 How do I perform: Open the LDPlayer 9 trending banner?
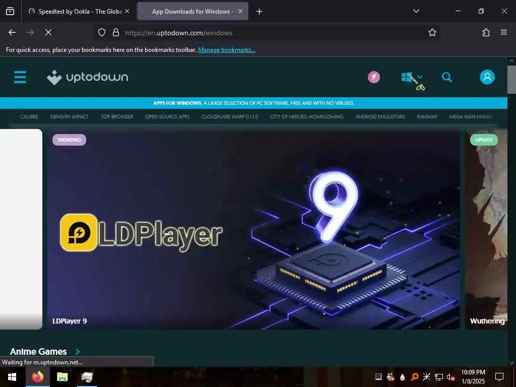tap(253, 229)
